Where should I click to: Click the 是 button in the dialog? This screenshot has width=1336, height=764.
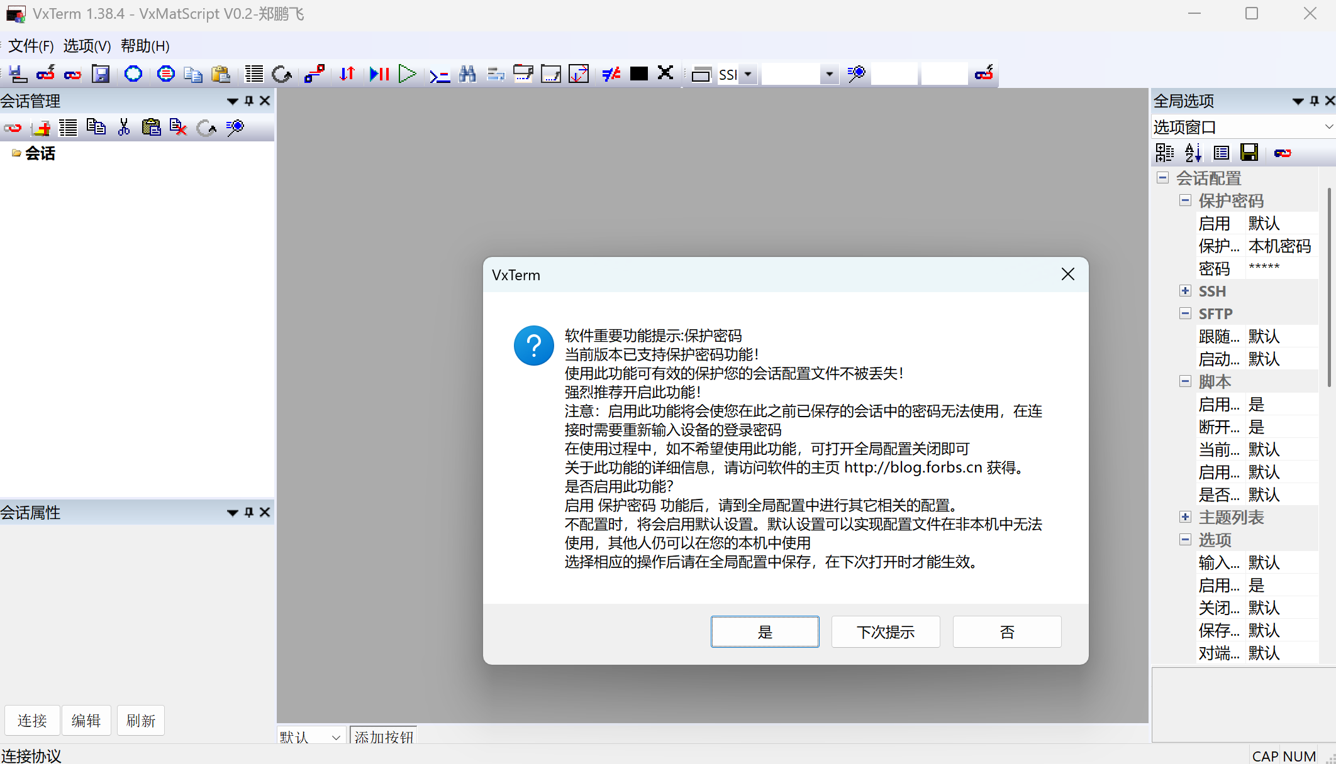765,631
